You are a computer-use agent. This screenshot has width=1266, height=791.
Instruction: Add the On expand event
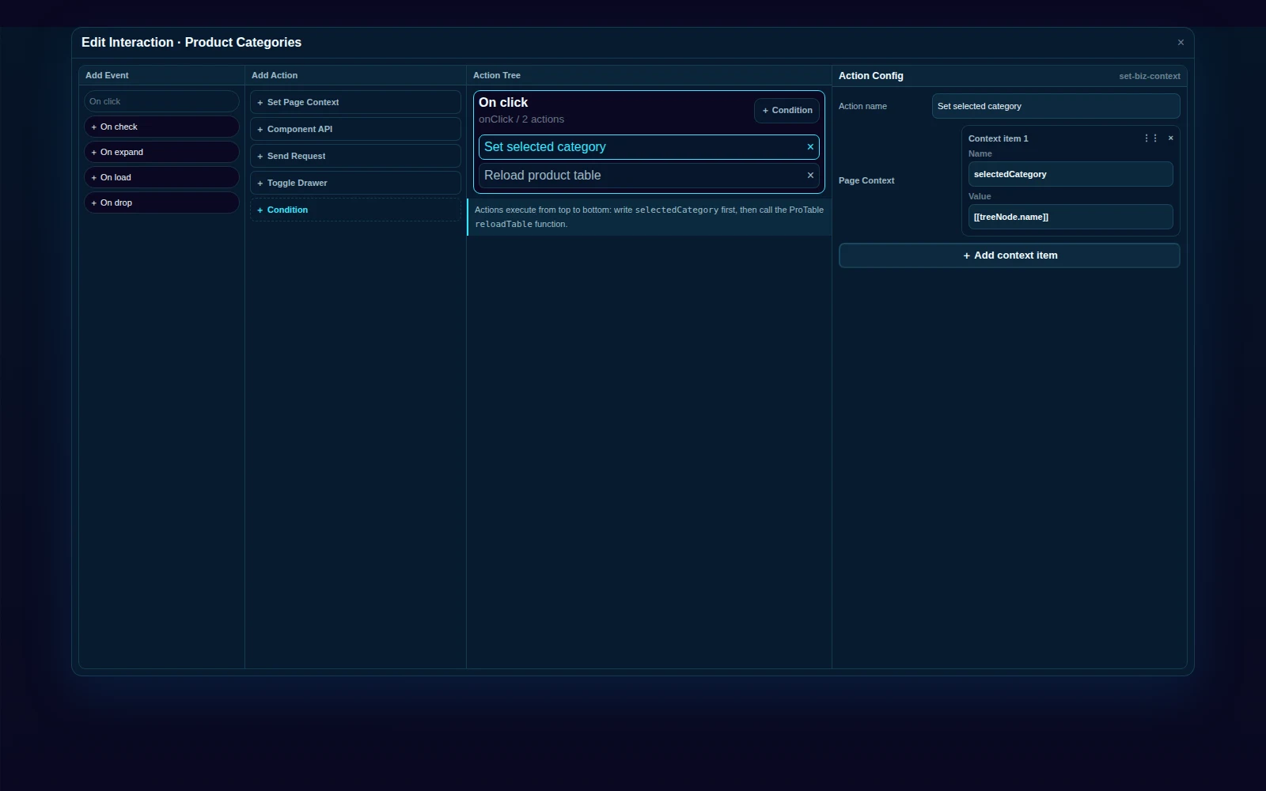pos(161,152)
